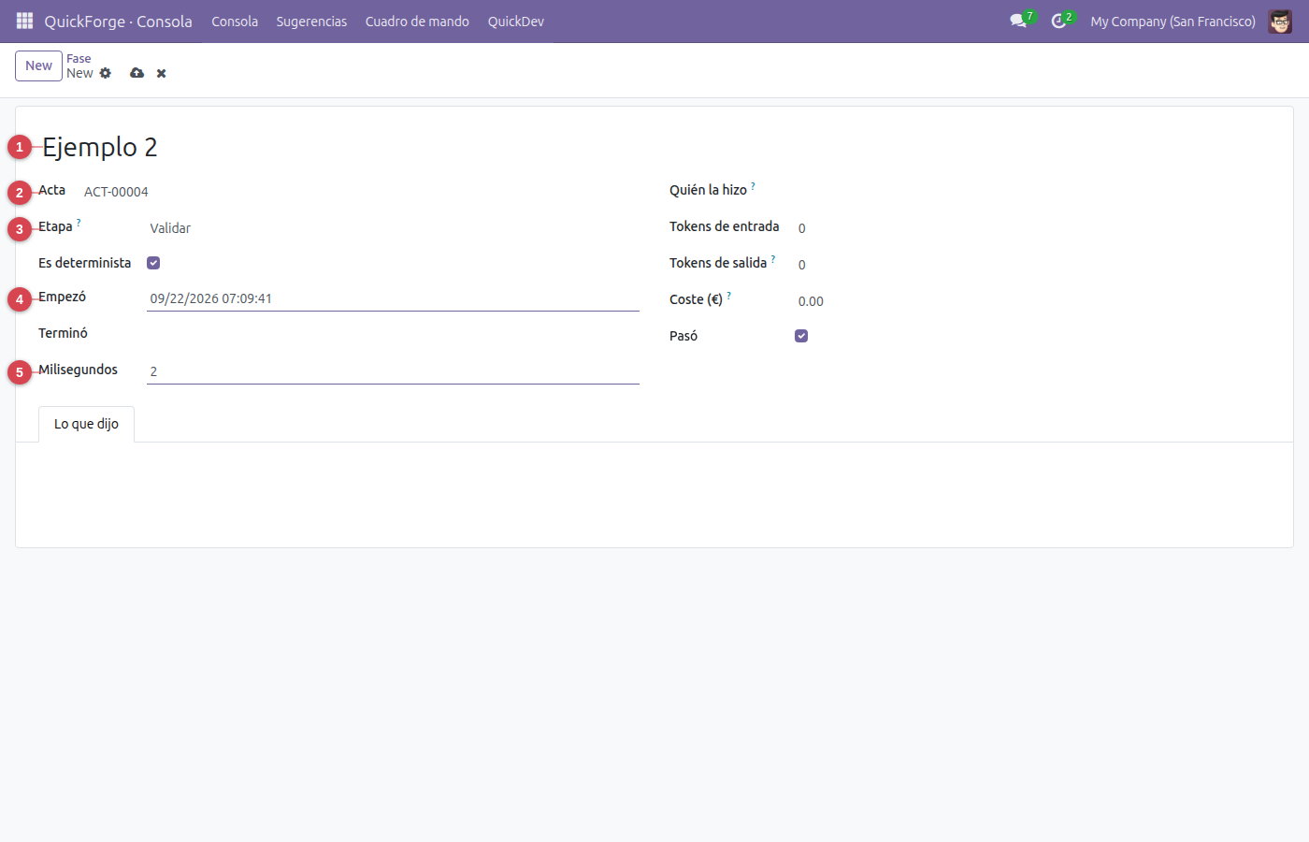Toggle the Es determinista checkbox
The width and height of the screenshot is (1309, 842).
tap(153, 263)
